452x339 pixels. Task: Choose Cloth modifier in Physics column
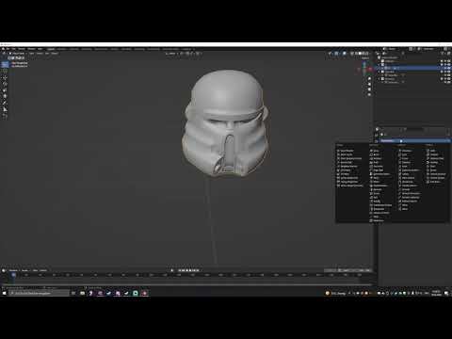point(432,151)
